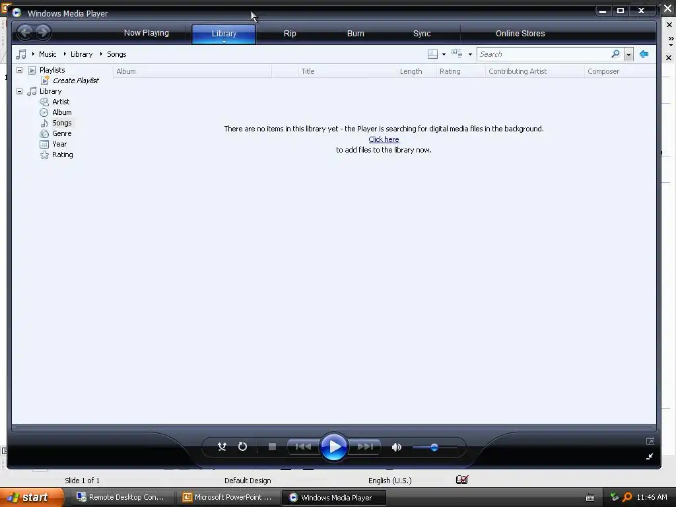This screenshot has width=676, height=507.
Task: Switch to Remote Desktop Connection taskbar button
Action: pos(121,497)
